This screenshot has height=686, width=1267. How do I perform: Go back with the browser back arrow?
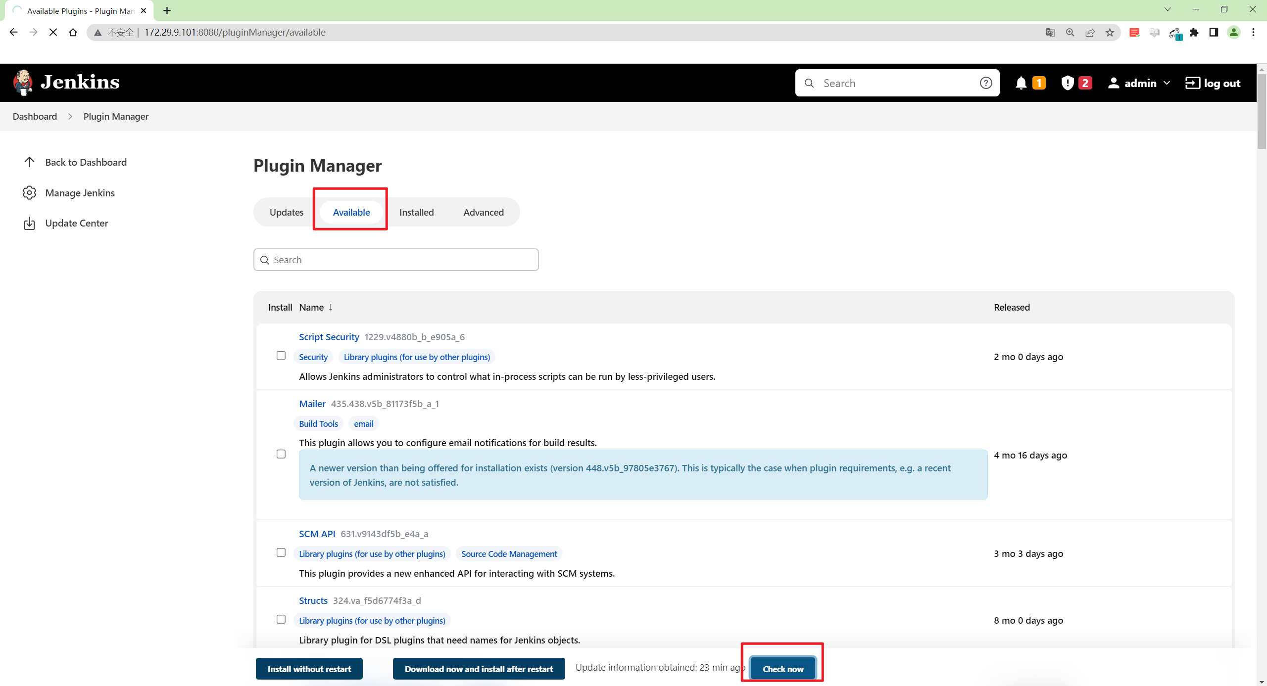click(x=13, y=32)
